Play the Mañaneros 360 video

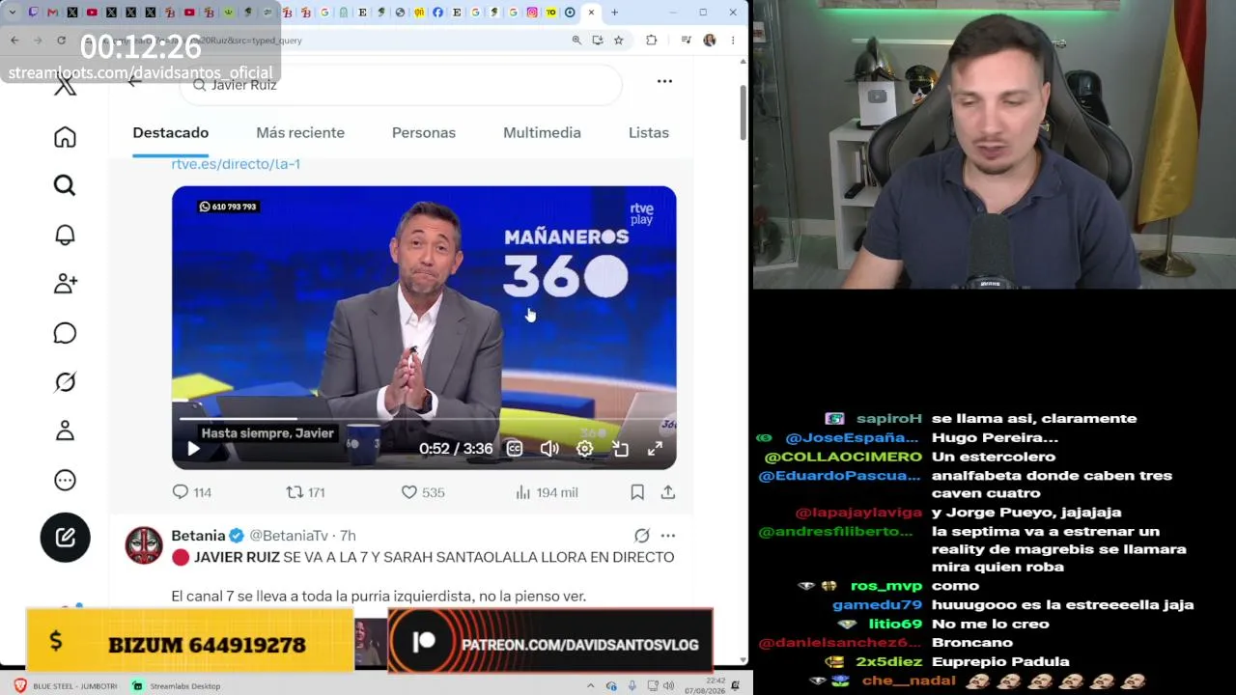[193, 449]
